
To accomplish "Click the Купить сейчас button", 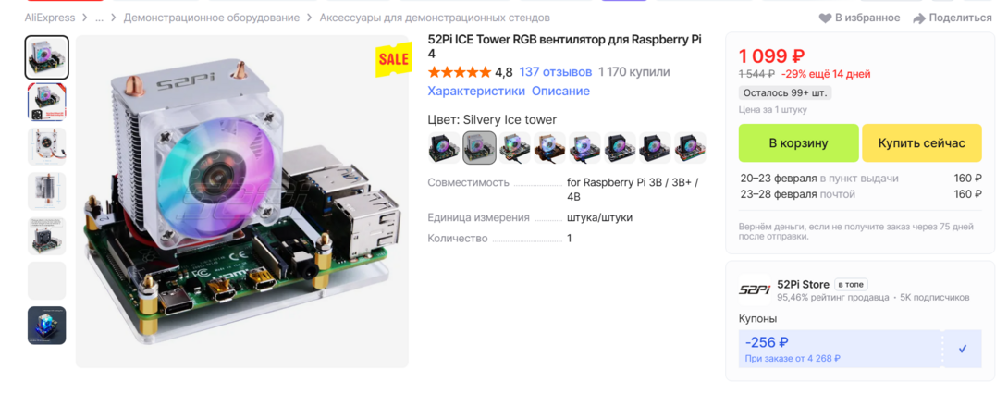I will pos(922,142).
